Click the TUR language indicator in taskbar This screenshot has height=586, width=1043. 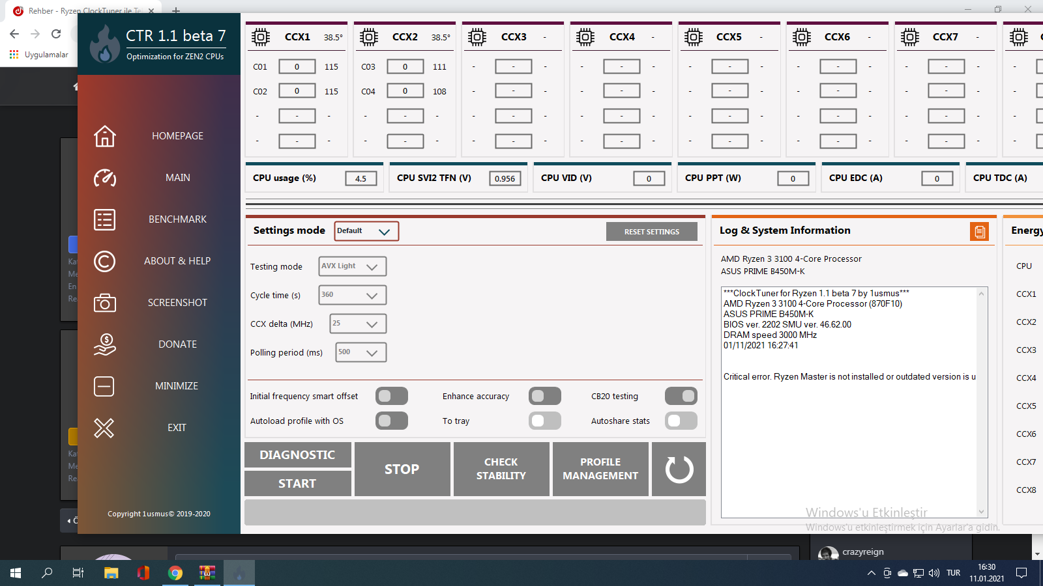pos(954,573)
